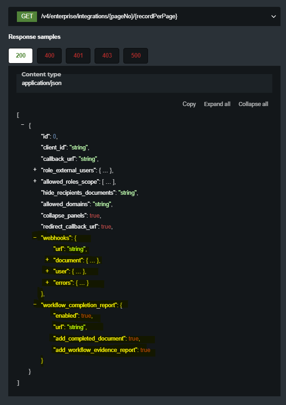Expand the document node under webhooks
This screenshot has height=405, width=286.
tap(47, 260)
